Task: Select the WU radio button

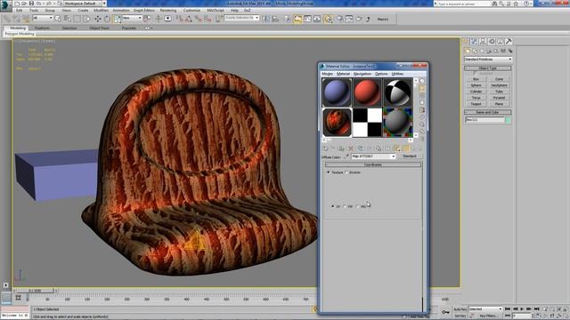Action: 358,206
